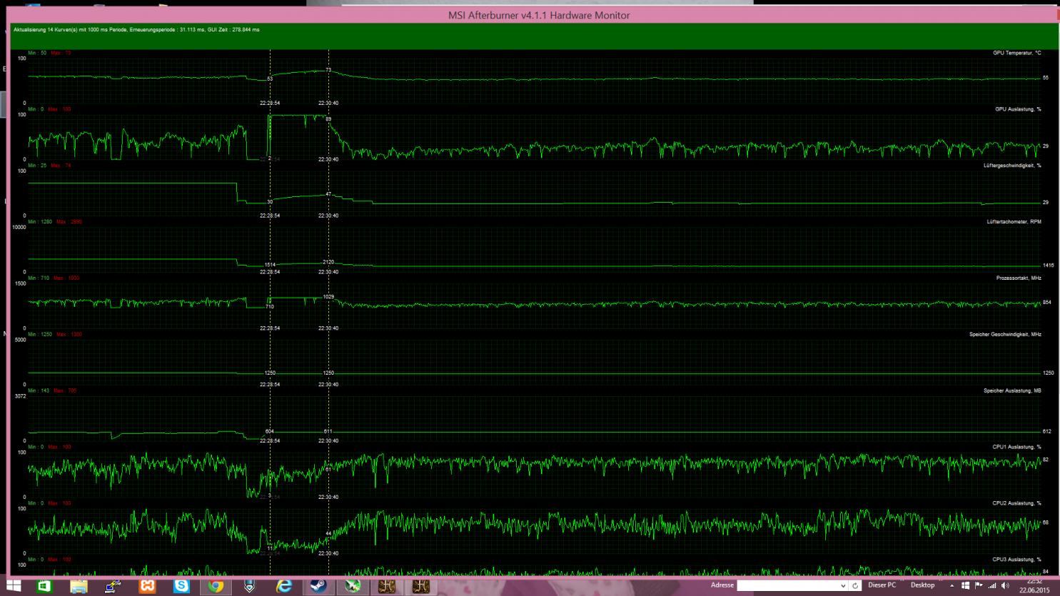Click the 'Lüftergeschwindigkeit, %' graph label
Image resolution: width=1060 pixels, height=596 pixels.
(1012, 166)
